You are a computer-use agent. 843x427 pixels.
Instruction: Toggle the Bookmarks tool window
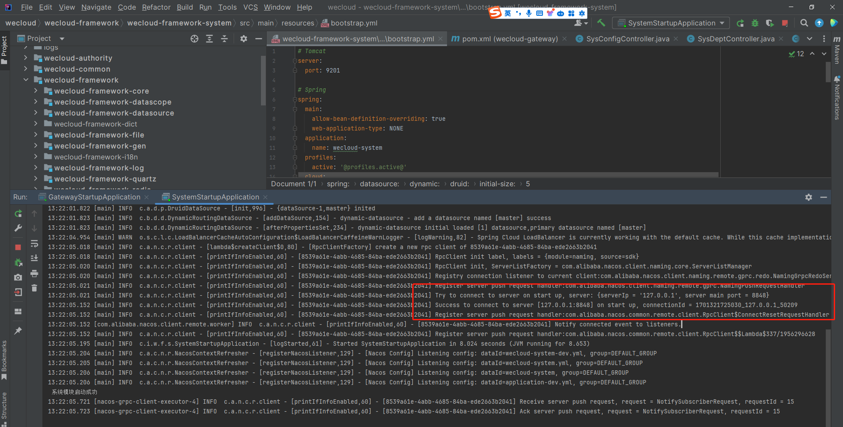tap(4, 359)
